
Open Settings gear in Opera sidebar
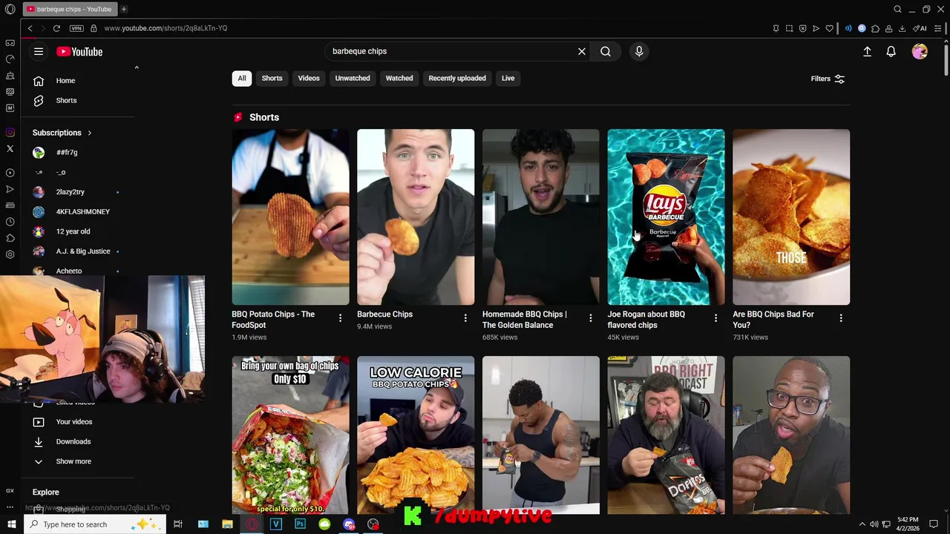pos(10,254)
